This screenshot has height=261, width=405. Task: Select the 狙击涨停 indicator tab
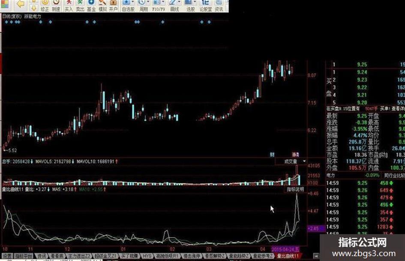[x=192, y=256]
